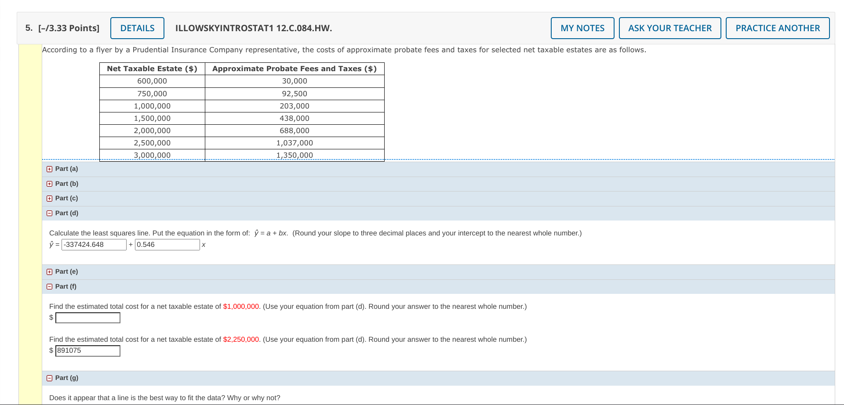The height and width of the screenshot is (405, 844).
Task: Expand Part (c) section
Action: (49, 199)
